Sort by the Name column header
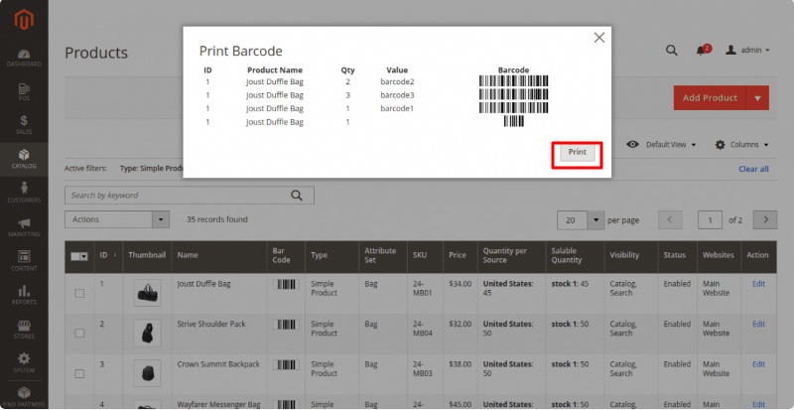The width and height of the screenshot is (794, 410). [219, 255]
